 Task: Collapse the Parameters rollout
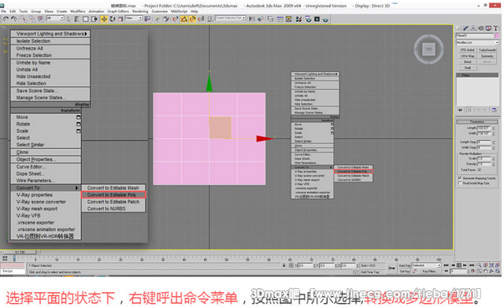click(477, 122)
